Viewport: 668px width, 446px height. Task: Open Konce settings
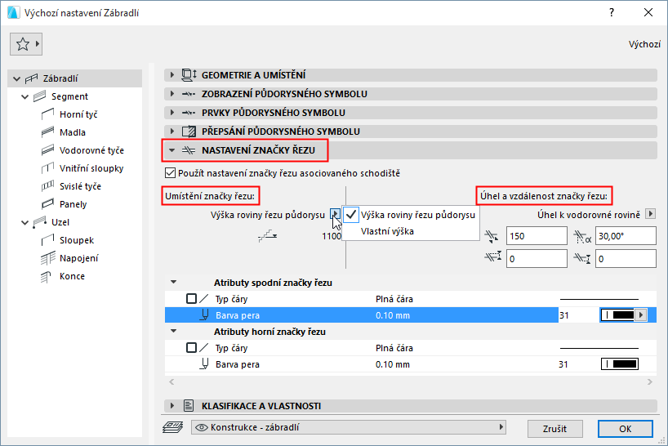[72, 276]
